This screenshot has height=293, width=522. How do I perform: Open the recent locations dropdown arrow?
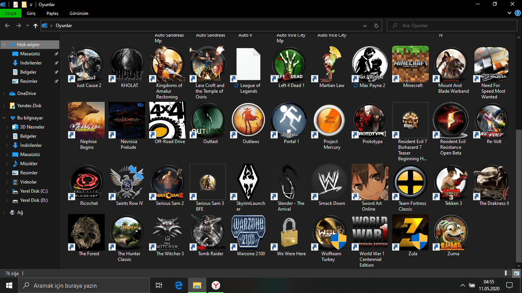[x=27, y=26]
